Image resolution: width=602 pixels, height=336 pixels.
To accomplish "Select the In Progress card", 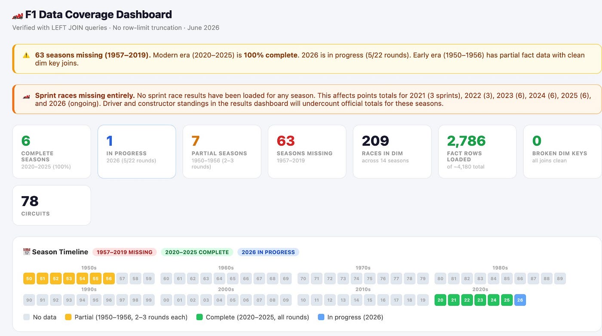I will pos(137,151).
